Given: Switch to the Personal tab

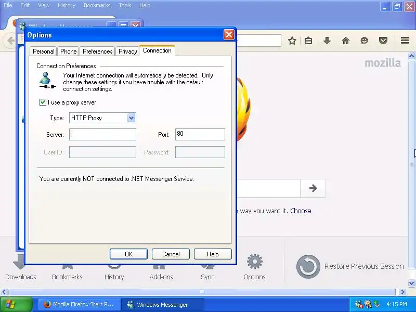Looking at the screenshot, I should click(44, 51).
